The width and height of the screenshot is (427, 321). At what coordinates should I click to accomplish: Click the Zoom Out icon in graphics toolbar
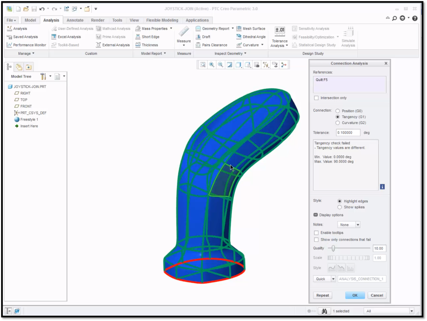coord(221,65)
